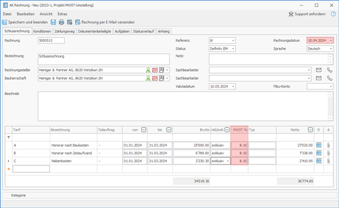Open detail icon for Nebenkosten row

coord(319,161)
